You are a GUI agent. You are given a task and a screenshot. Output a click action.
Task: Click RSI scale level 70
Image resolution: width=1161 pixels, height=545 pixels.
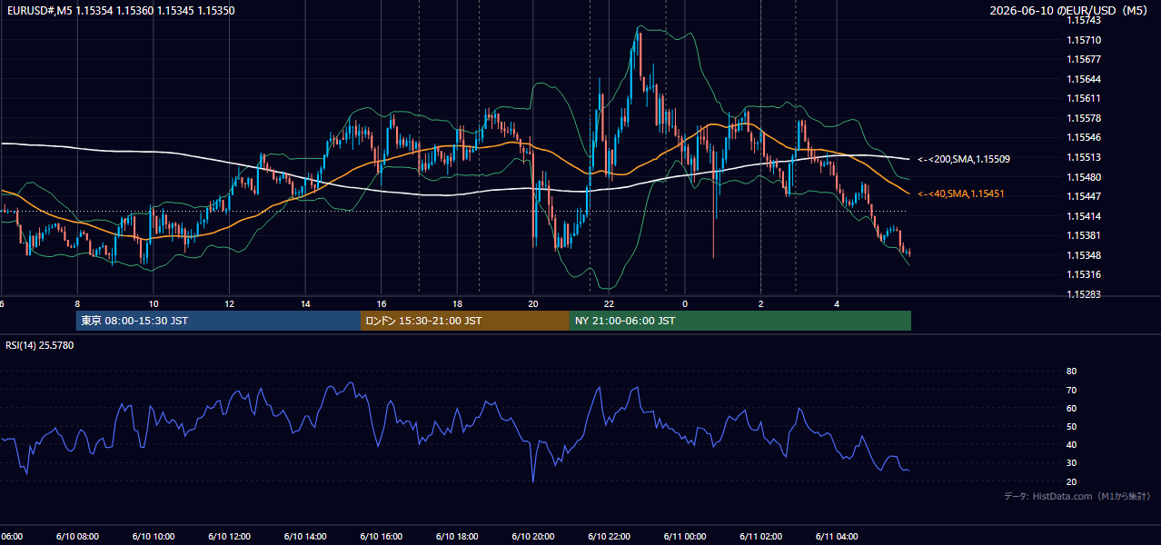point(1071,390)
